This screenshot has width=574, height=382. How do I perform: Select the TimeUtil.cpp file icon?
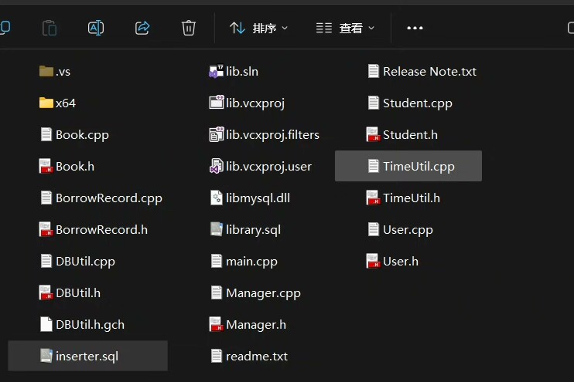tap(374, 167)
